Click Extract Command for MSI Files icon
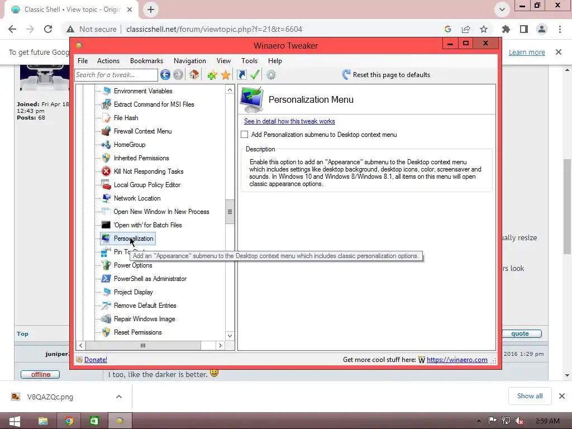The width and height of the screenshot is (572, 429). click(106, 104)
